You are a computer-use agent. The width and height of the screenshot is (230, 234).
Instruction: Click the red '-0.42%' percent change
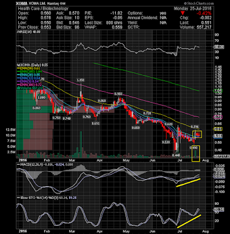(204, 13)
